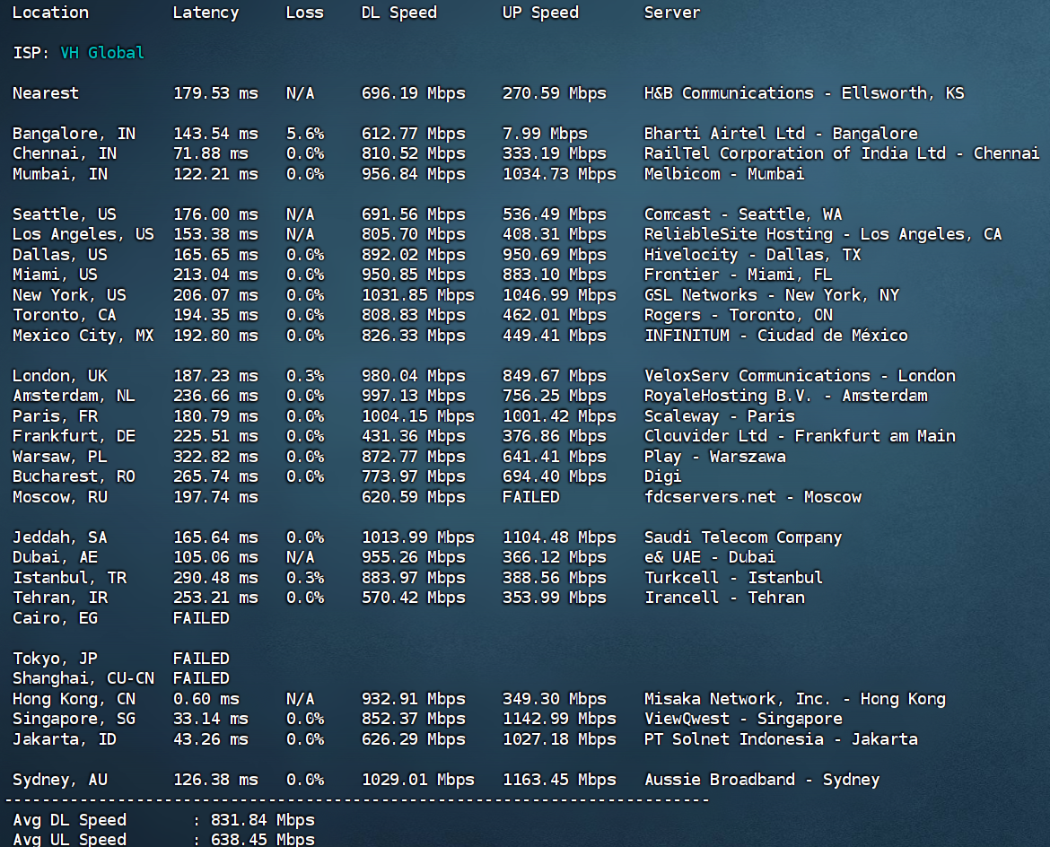Click 'PT Solnet Indonesia - Jakarta'
The image size is (1050, 847).
click(x=781, y=739)
